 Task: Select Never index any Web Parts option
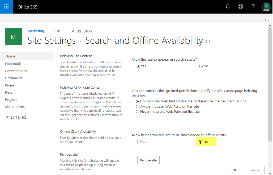click(x=138, y=111)
